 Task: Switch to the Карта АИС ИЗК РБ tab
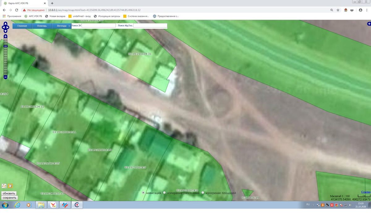[24, 3]
